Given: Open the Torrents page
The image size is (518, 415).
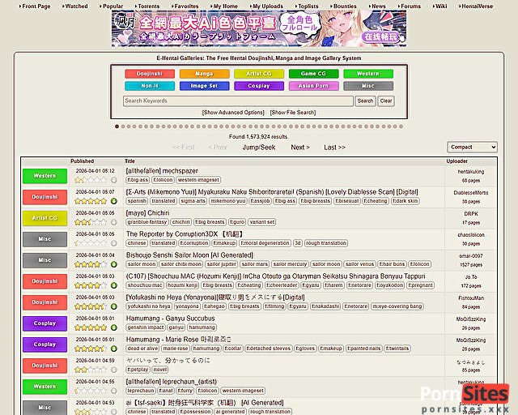Looking at the screenshot, I should click(x=148, y=6).
